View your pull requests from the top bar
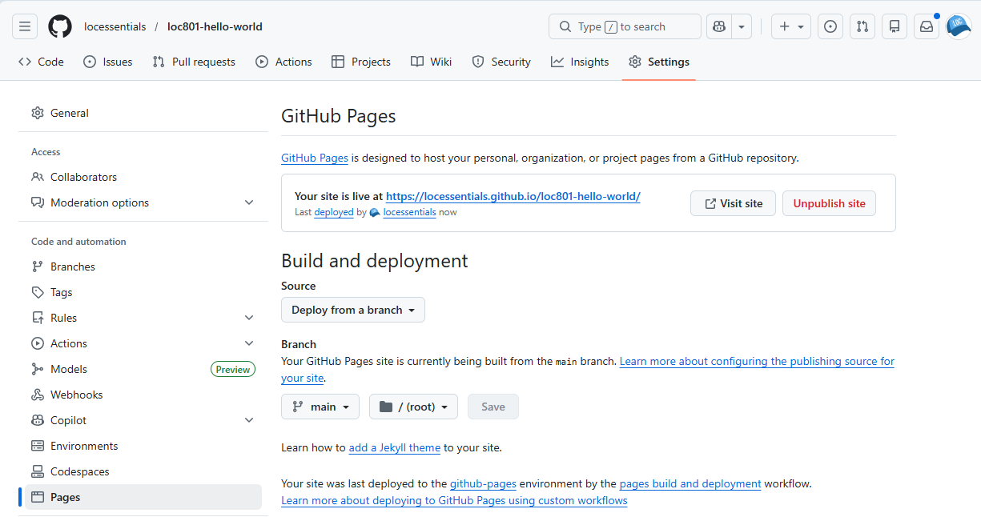 (862, 26)
